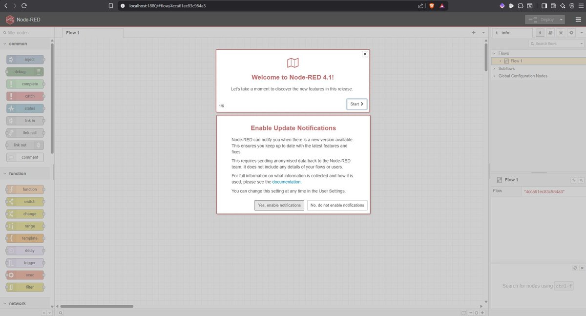Click the Deploy button
This screenshot has height=316, width=586.
tap(542, 20)
